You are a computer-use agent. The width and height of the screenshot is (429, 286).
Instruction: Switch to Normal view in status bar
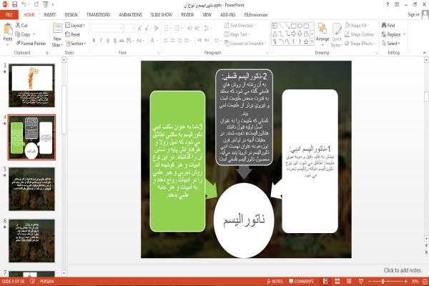(325, 281)
